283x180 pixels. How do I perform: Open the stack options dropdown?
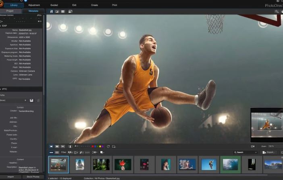(102, 153)
